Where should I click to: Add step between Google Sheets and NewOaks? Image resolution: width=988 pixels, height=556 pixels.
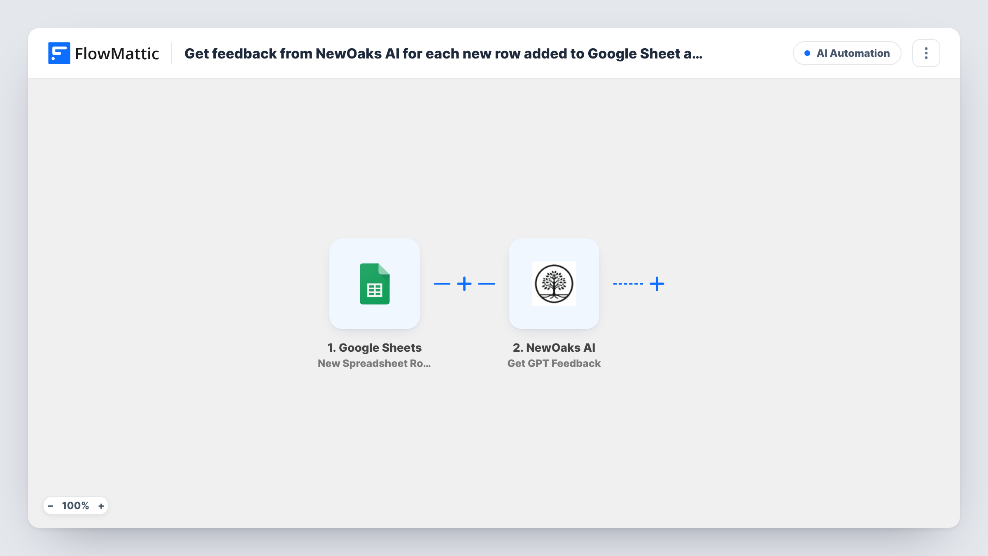coord(464,284)
